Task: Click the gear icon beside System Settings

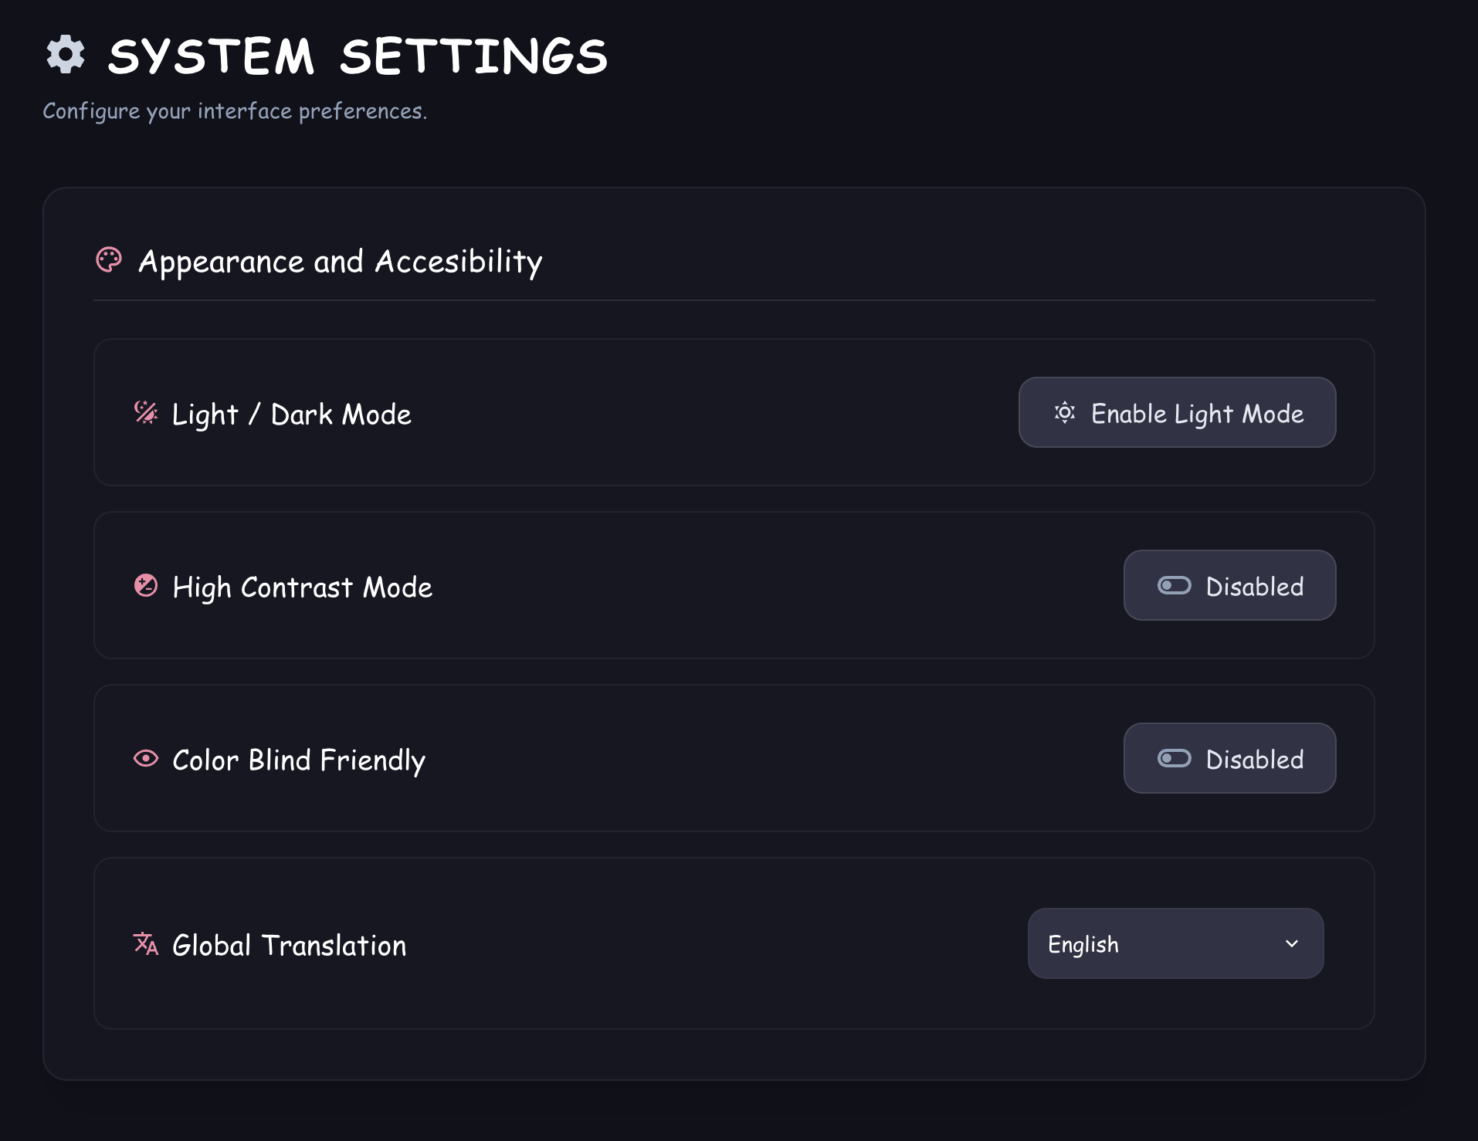Action: [66, 55]
